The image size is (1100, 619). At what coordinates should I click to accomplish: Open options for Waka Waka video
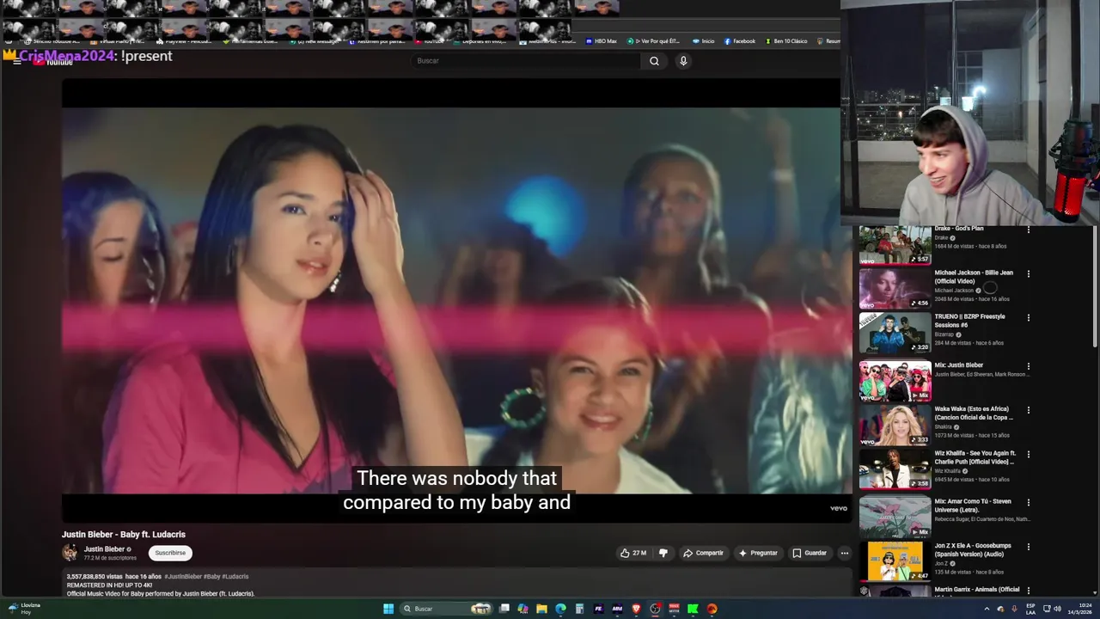[x=1028, y=410]
